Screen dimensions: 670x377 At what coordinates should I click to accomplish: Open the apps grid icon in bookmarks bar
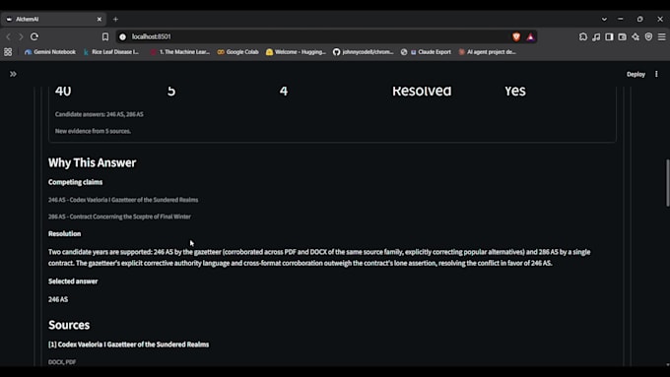coord(8,51)
